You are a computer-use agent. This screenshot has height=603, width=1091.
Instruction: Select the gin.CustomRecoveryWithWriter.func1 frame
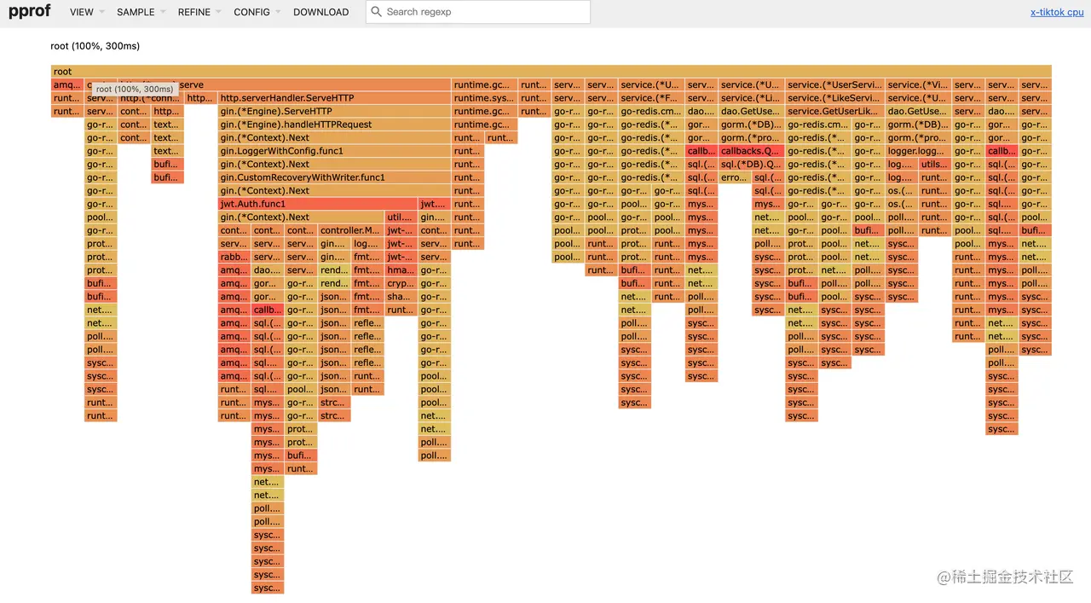pyautogui.click(x=335, y=177)
